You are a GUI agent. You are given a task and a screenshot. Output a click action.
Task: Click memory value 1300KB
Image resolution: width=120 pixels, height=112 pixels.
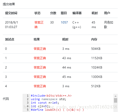click(97, 77)
